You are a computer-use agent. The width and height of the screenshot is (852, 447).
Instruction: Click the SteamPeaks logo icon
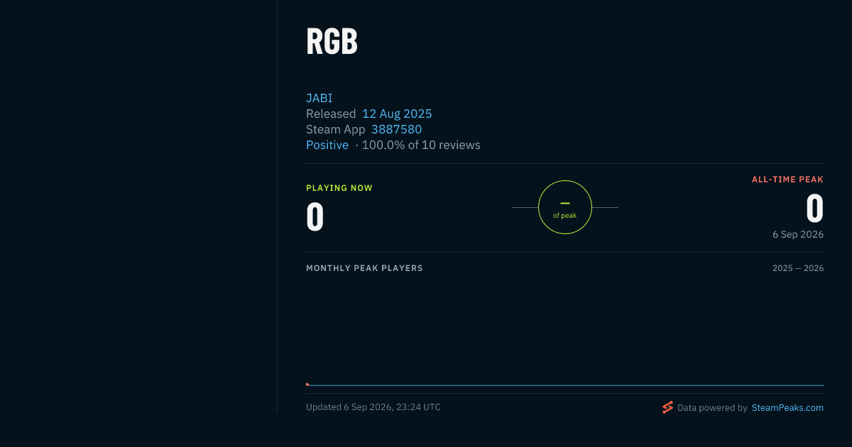(x=667, y=407)
